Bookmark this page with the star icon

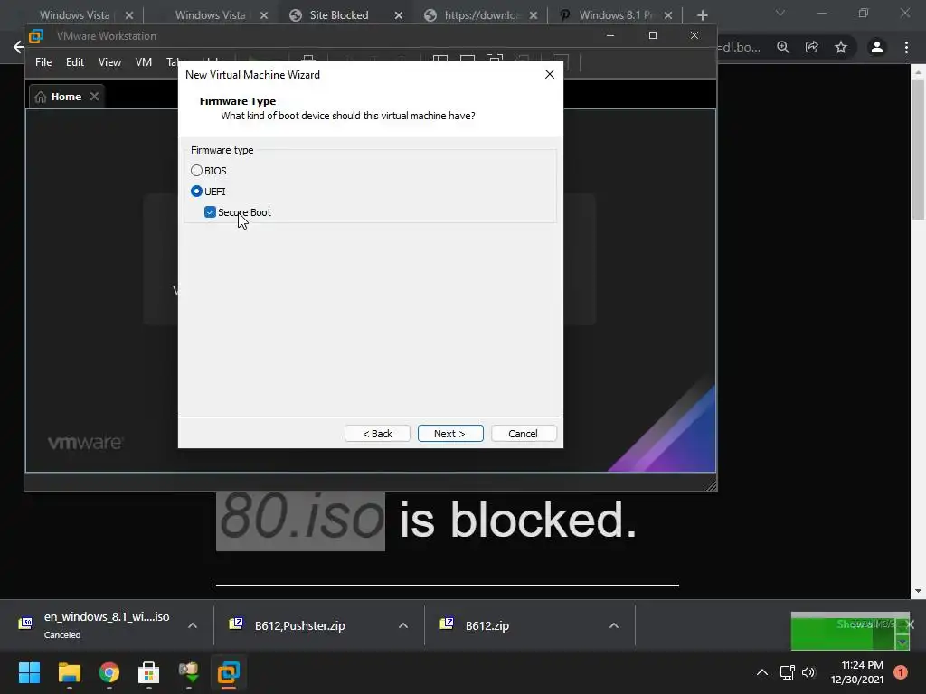[841, 47]
